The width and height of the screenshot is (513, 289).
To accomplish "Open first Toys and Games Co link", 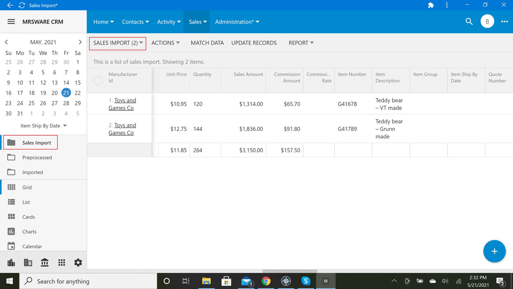I will point(122,104).
